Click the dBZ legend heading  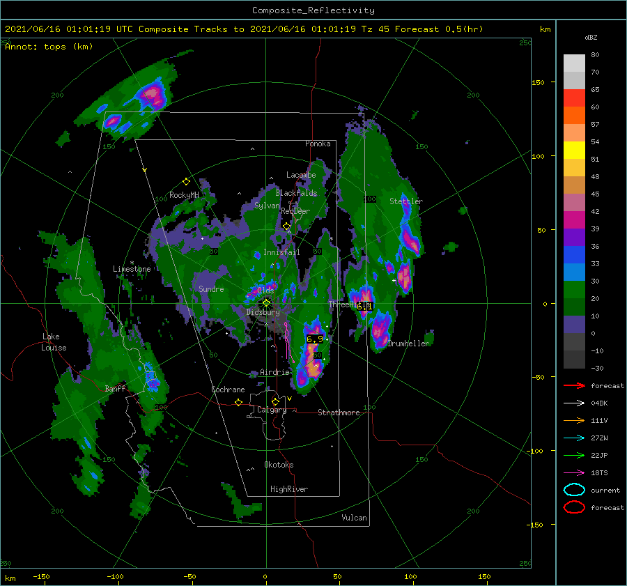coord(591,38)
